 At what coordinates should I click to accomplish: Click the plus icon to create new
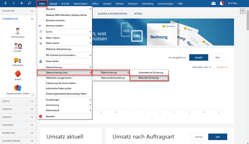point(22,3)
